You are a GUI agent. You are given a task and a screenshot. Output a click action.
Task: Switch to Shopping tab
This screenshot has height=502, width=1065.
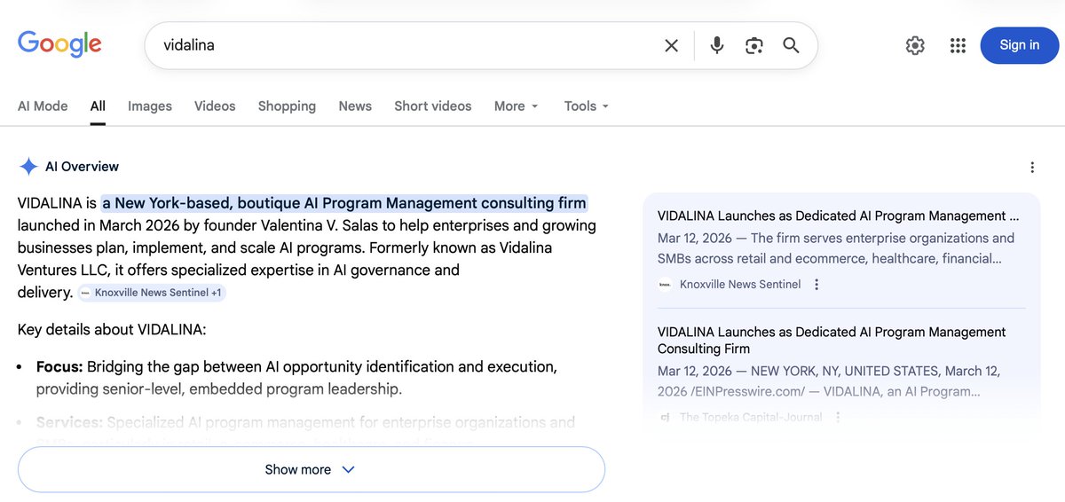coord(287,106)
